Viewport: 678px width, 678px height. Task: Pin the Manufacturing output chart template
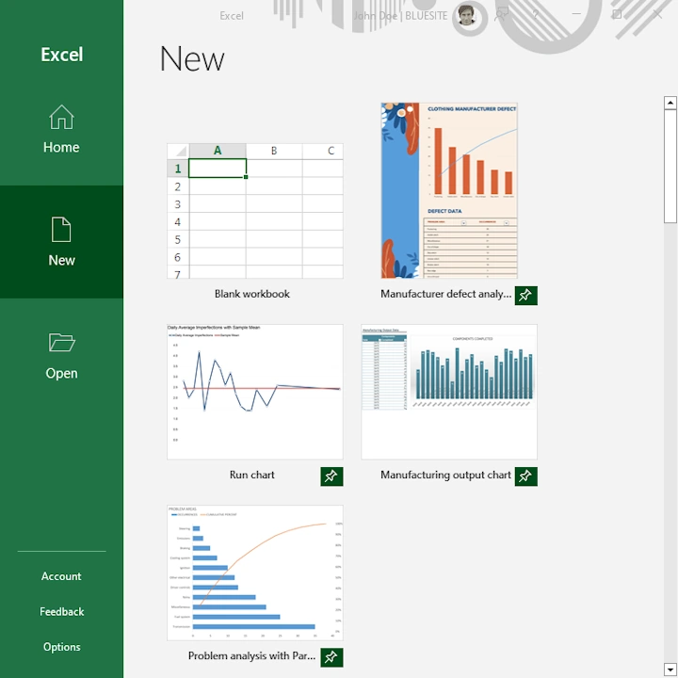point(525,476)
